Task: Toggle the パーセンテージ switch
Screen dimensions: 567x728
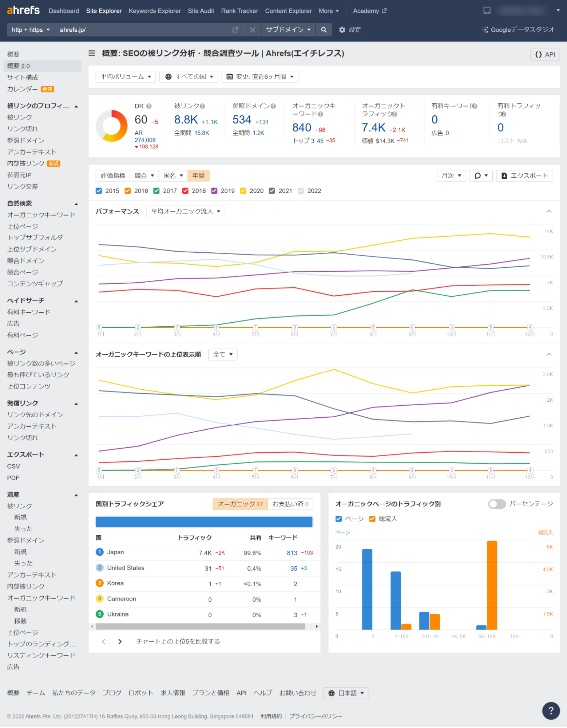Action: tap(497, 504)
